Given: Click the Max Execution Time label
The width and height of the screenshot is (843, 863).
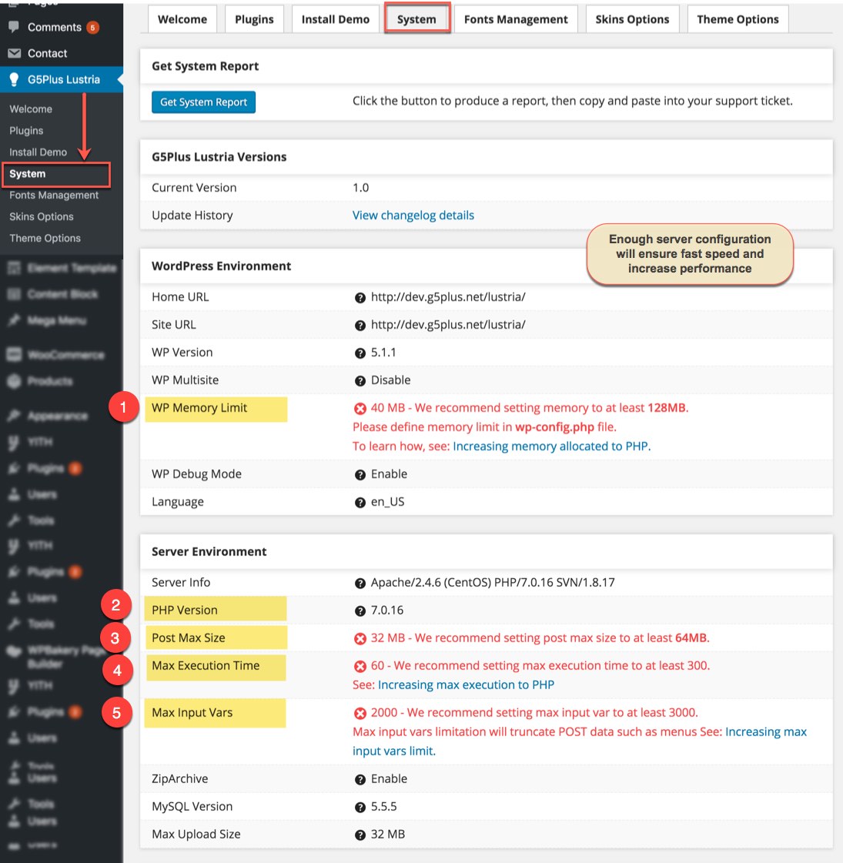Looking at the screenshot, I should pos(206,665).
